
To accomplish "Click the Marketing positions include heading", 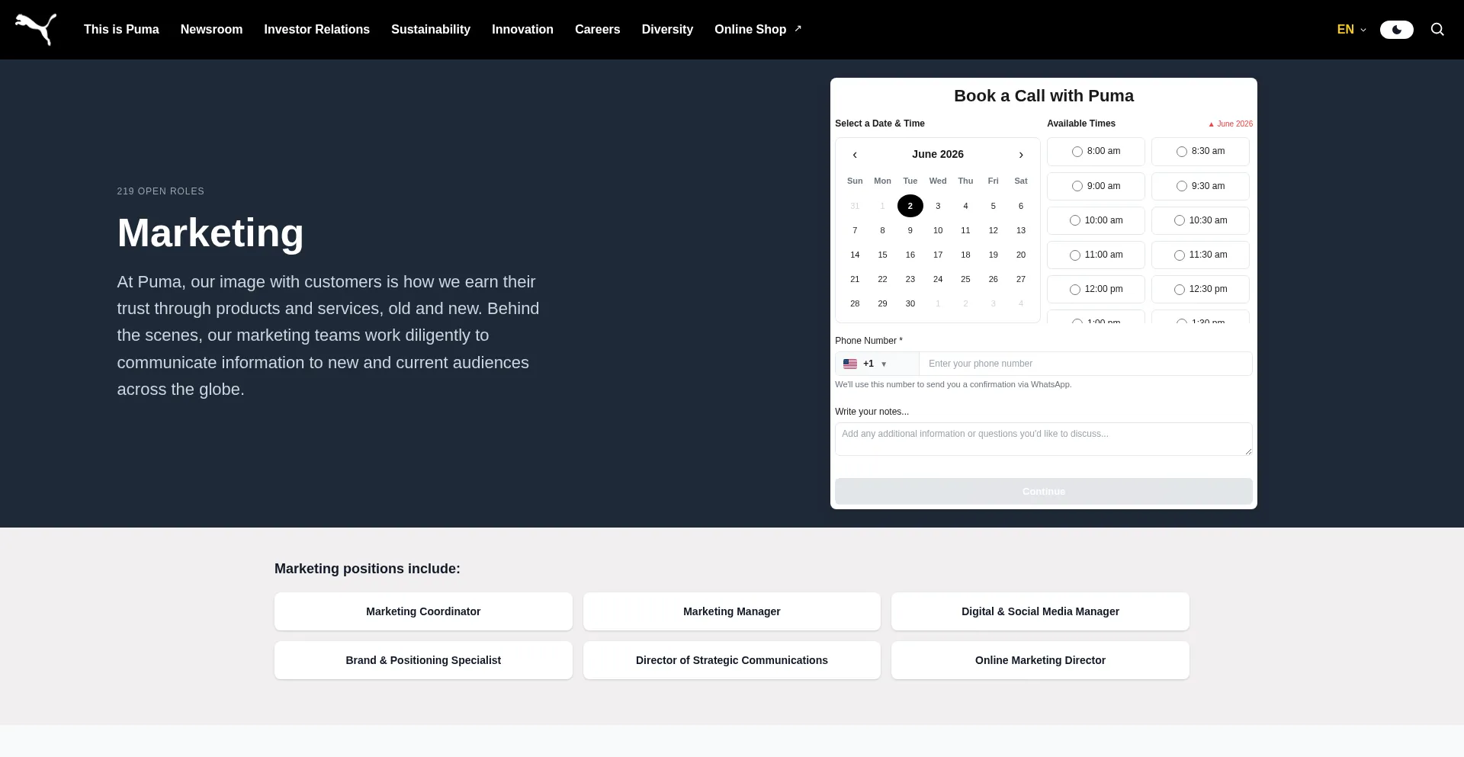I will click(368, 569).
